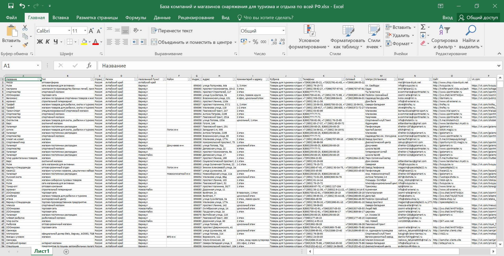Screen dimensions: 504x256
Task: Open the font name Calibri dropdown
Action: point(69,31)
